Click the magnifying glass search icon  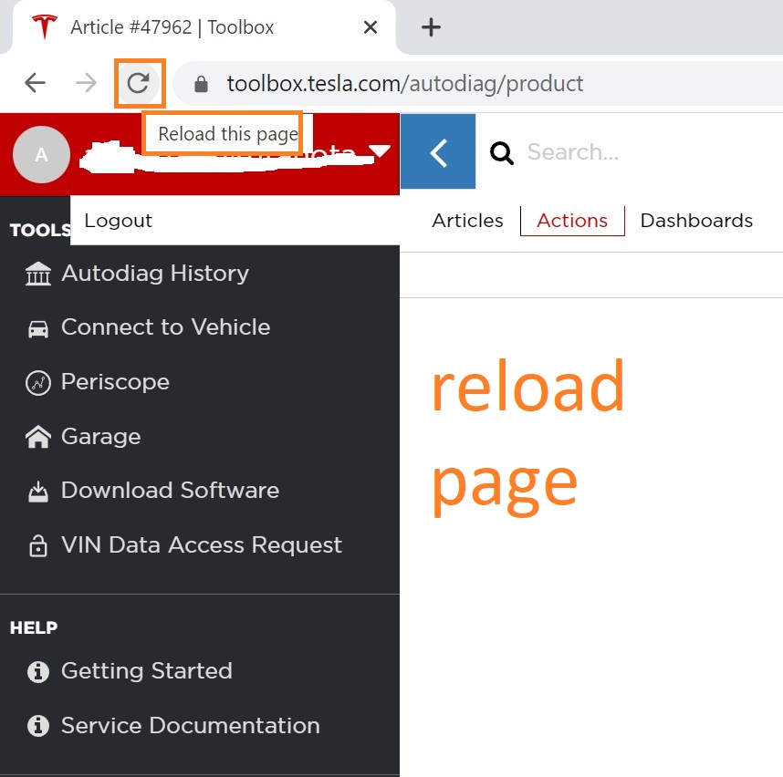point(502,152)
